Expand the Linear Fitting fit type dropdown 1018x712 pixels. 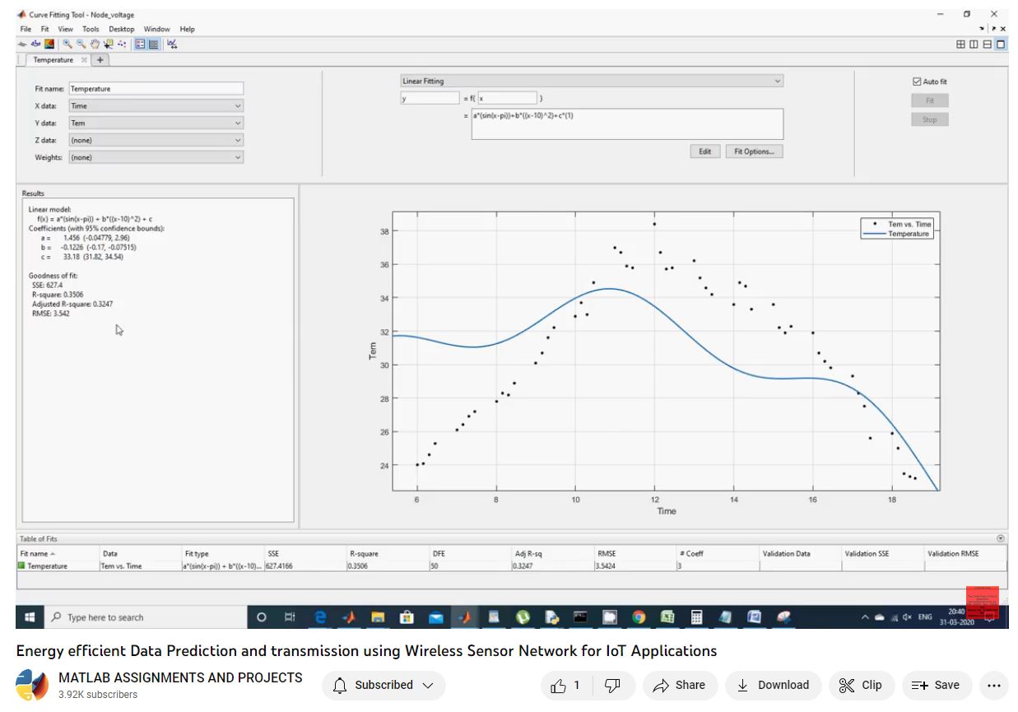point(591,81)
